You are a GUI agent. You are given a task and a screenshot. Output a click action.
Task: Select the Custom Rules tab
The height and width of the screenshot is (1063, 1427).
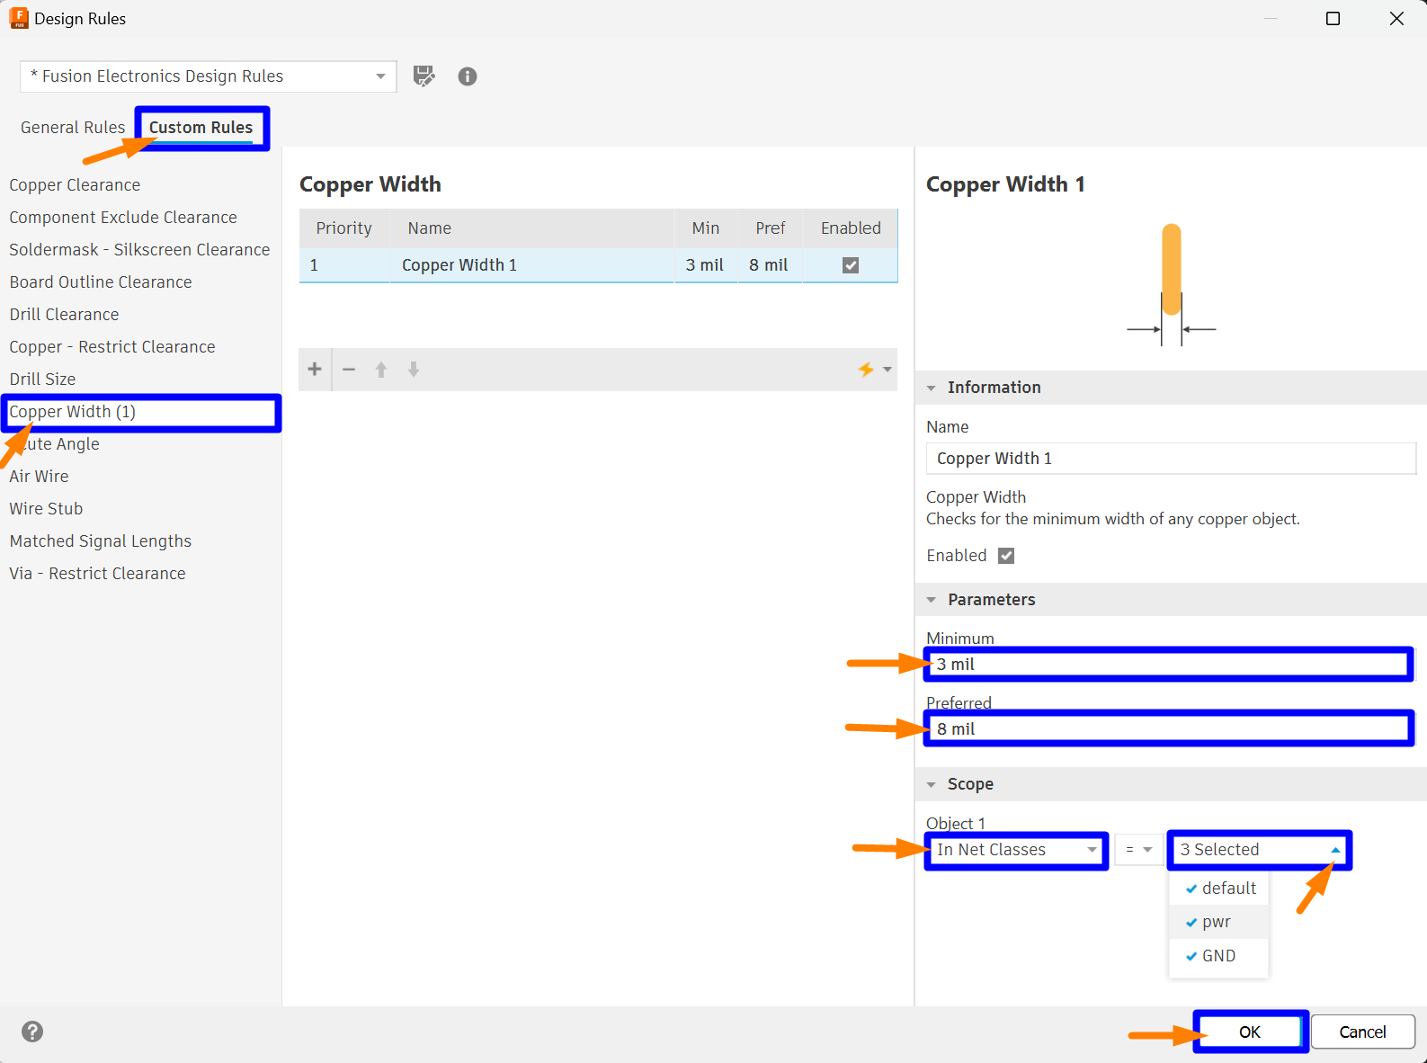pyautogui.click(x=201, y=128)
